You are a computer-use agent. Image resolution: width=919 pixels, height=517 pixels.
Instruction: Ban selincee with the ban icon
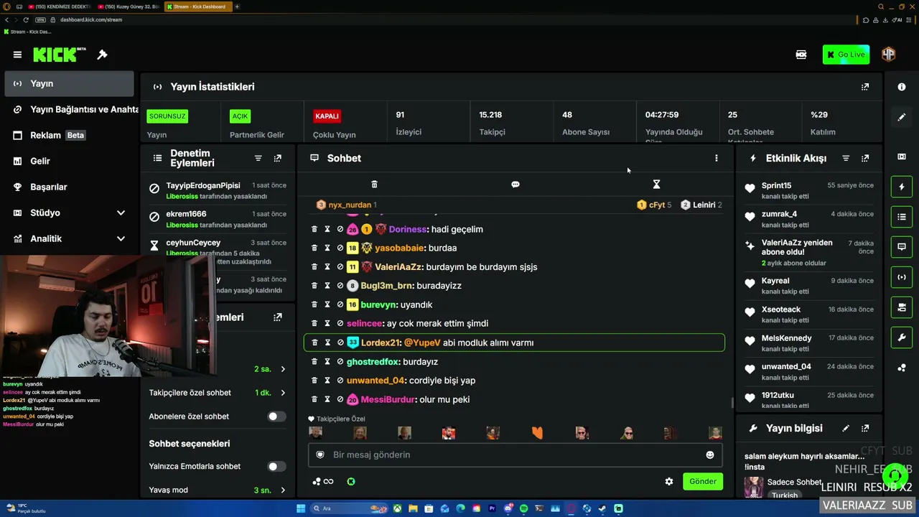tap(340, 323)
